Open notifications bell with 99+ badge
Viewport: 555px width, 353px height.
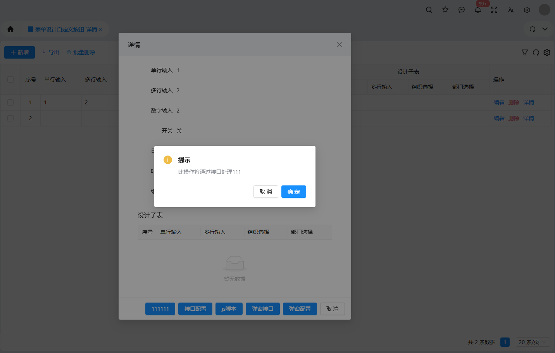[478, 10]
